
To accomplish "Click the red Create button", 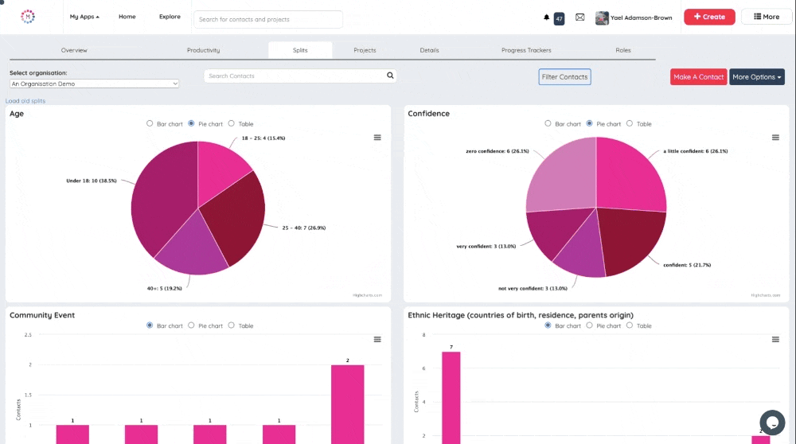I will [x=709, y=17].
